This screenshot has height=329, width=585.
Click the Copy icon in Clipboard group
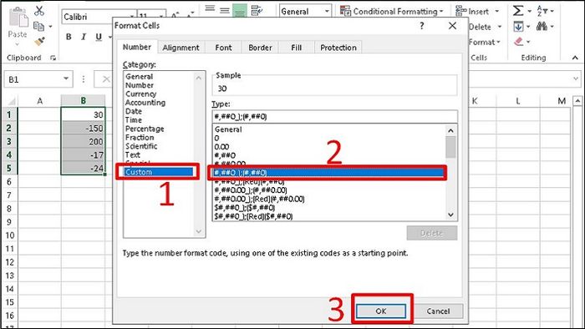tap(38, 27)
